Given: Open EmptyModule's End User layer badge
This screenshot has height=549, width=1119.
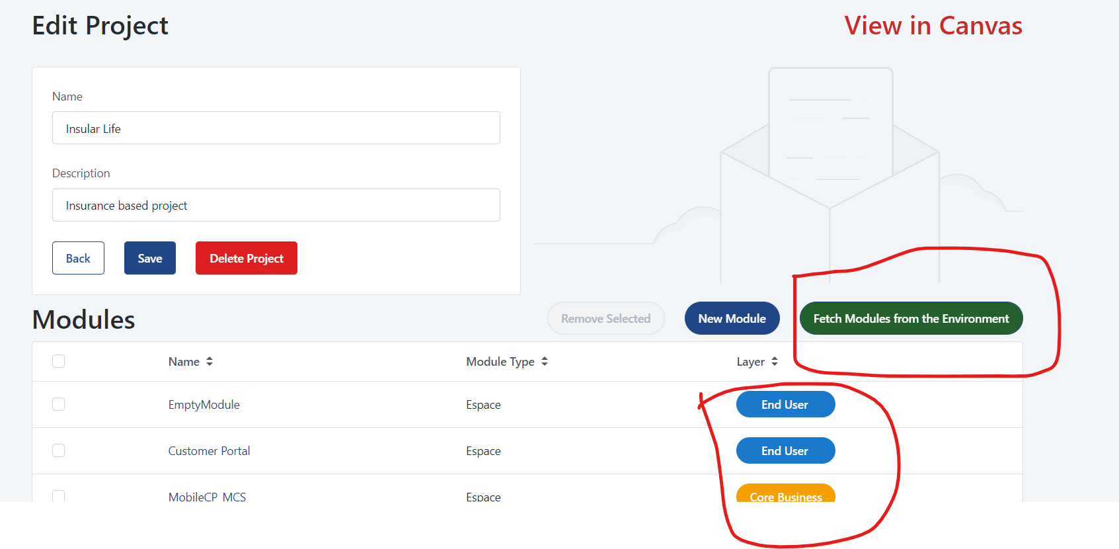Looking at the screenshot, I should 785,405.
